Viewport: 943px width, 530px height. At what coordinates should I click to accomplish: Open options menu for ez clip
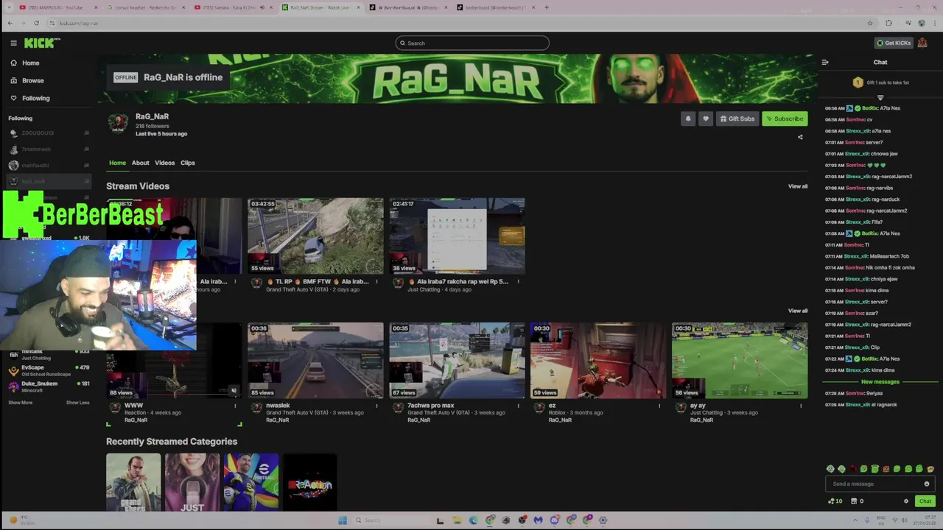coord(659,406)
